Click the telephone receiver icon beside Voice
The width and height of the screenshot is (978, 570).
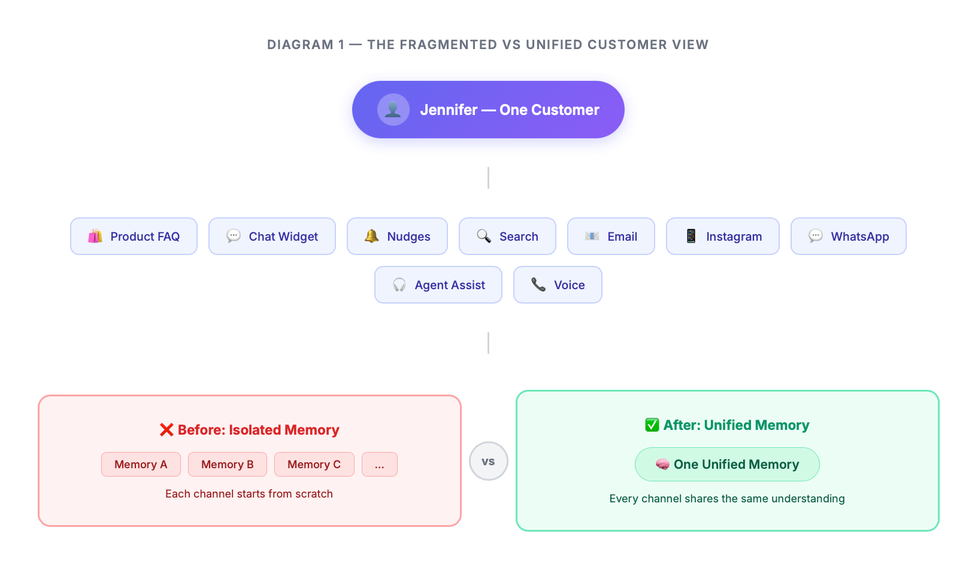pos(538,284)
